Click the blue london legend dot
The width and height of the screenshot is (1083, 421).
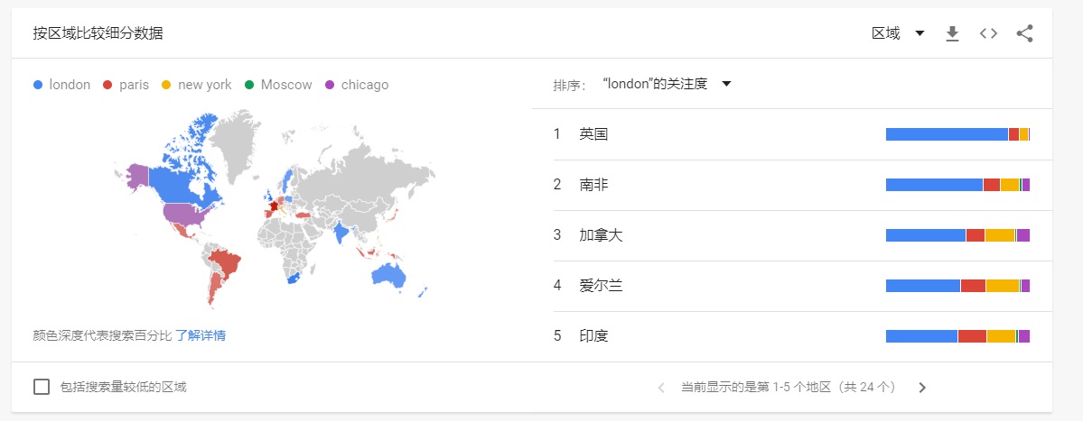point(38,85)
